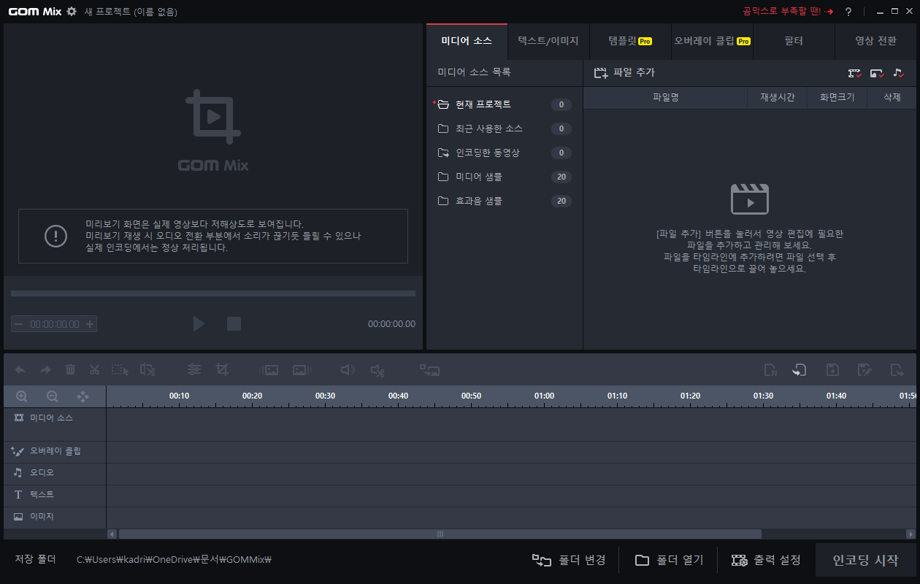Select the 인코딩한 동영상 folder
Viewport: 920px width, 584px height.
(505, 153)
